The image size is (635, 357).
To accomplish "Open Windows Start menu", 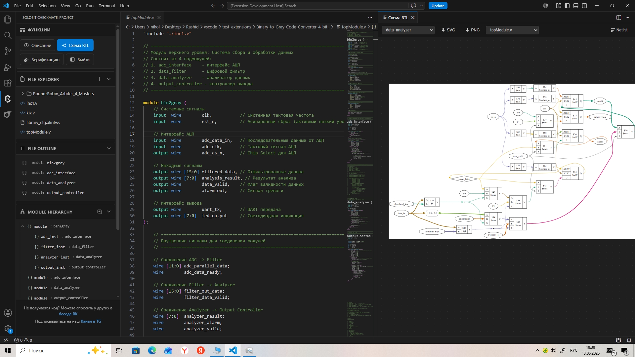I will 8,350.
